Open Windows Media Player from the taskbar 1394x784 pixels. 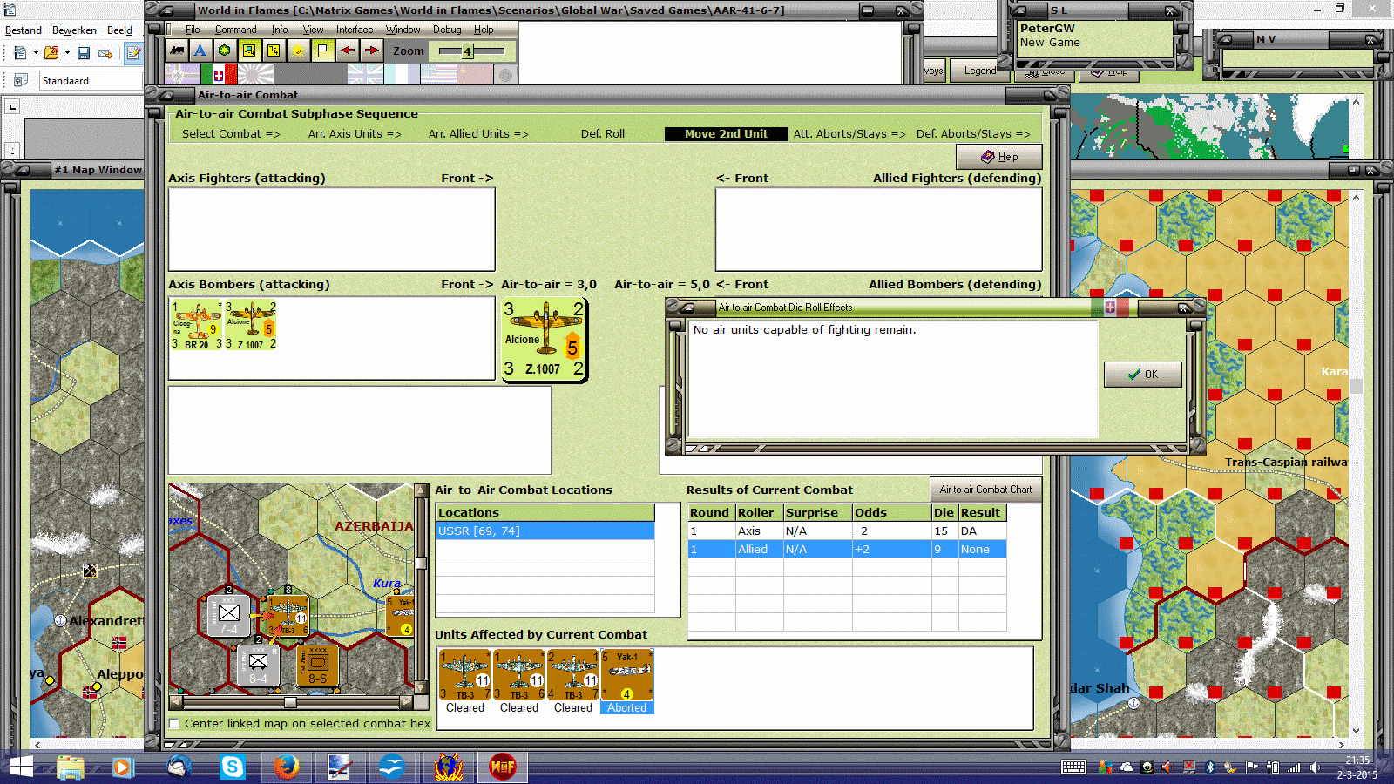click(x=122, y=767)
